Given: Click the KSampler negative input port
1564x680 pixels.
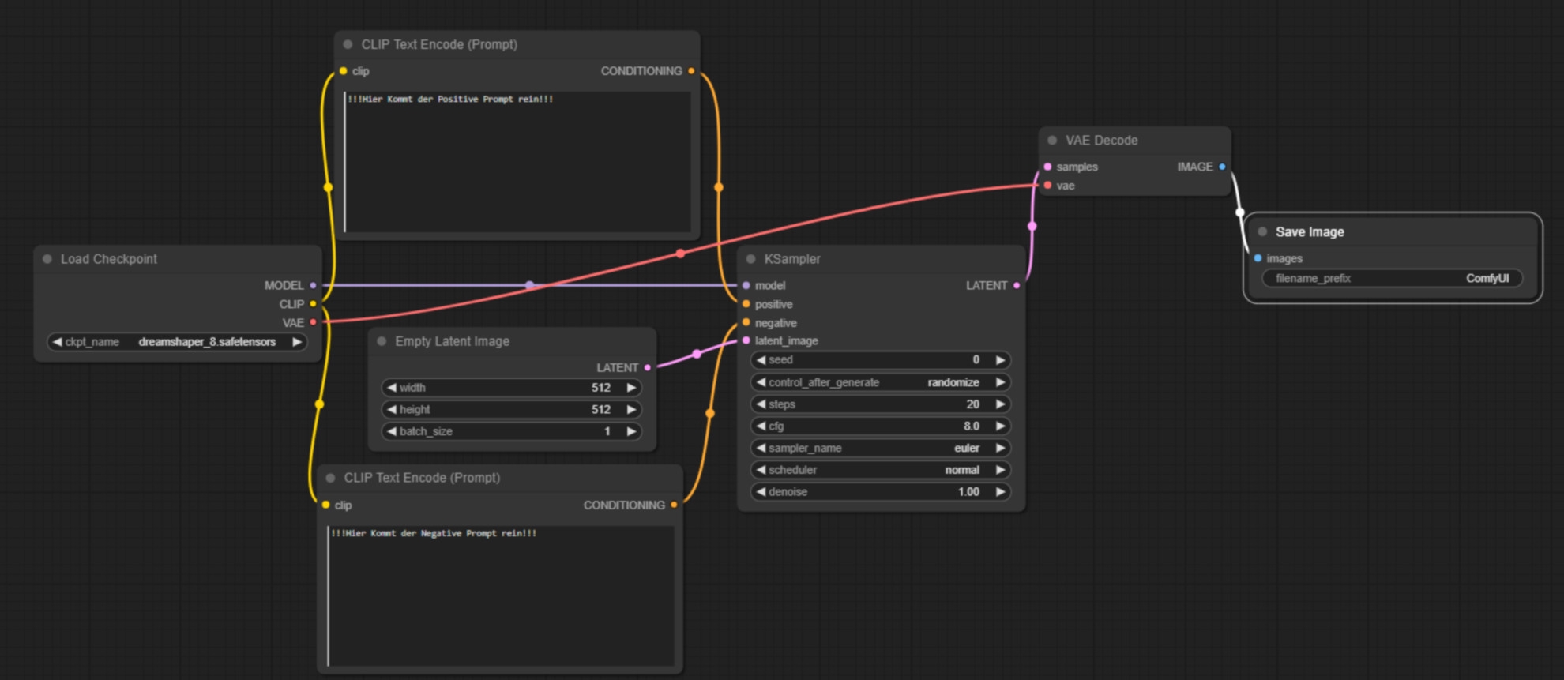Looking at the screenshot, I should tap(746, 322).
